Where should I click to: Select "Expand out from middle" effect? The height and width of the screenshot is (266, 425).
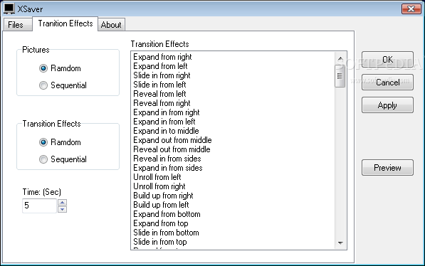click(x=172, y=140)
